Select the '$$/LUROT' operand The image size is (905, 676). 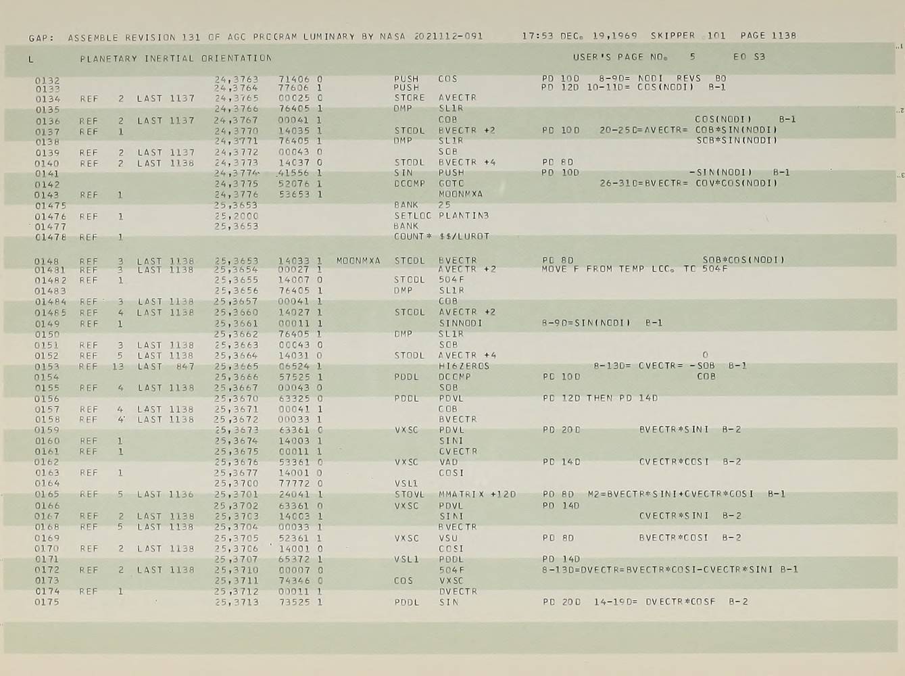pos(464,237)
